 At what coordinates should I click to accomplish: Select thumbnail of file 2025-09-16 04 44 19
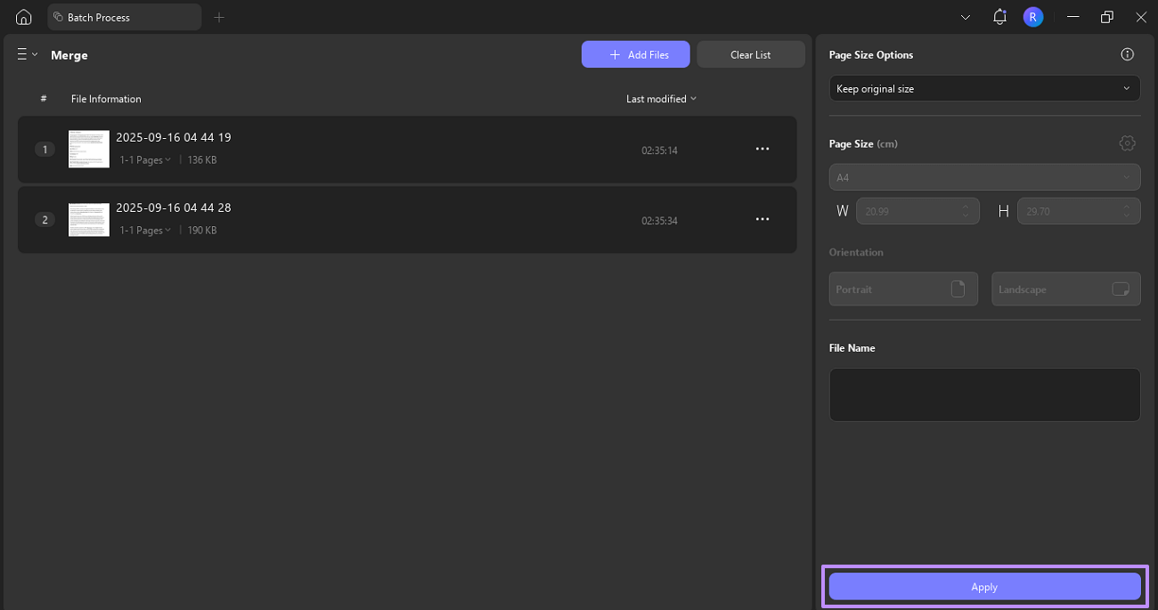pyautogui.click(x=89, y=149)
